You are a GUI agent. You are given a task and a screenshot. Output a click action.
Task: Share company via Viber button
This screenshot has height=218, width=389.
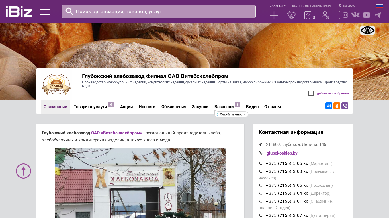[345, 106]
